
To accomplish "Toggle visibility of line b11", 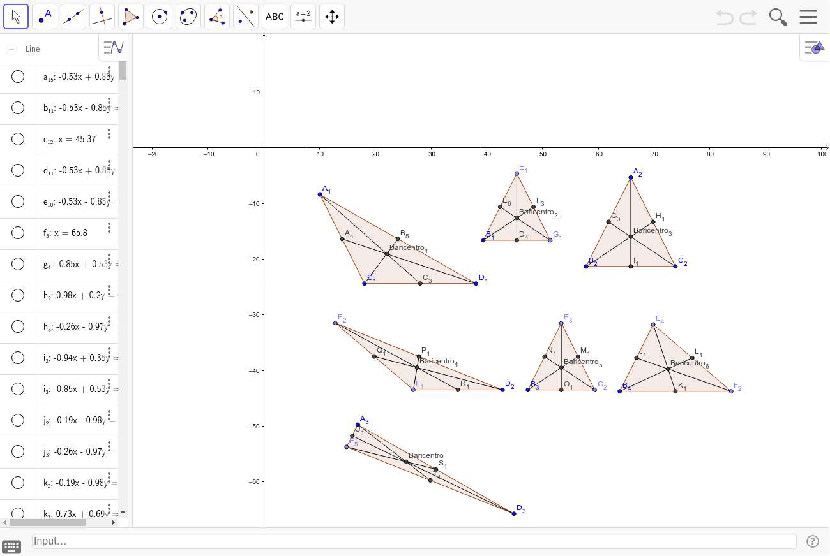I will coord(18,108).
